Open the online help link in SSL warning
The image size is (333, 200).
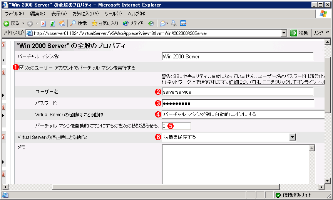(276, 82)
